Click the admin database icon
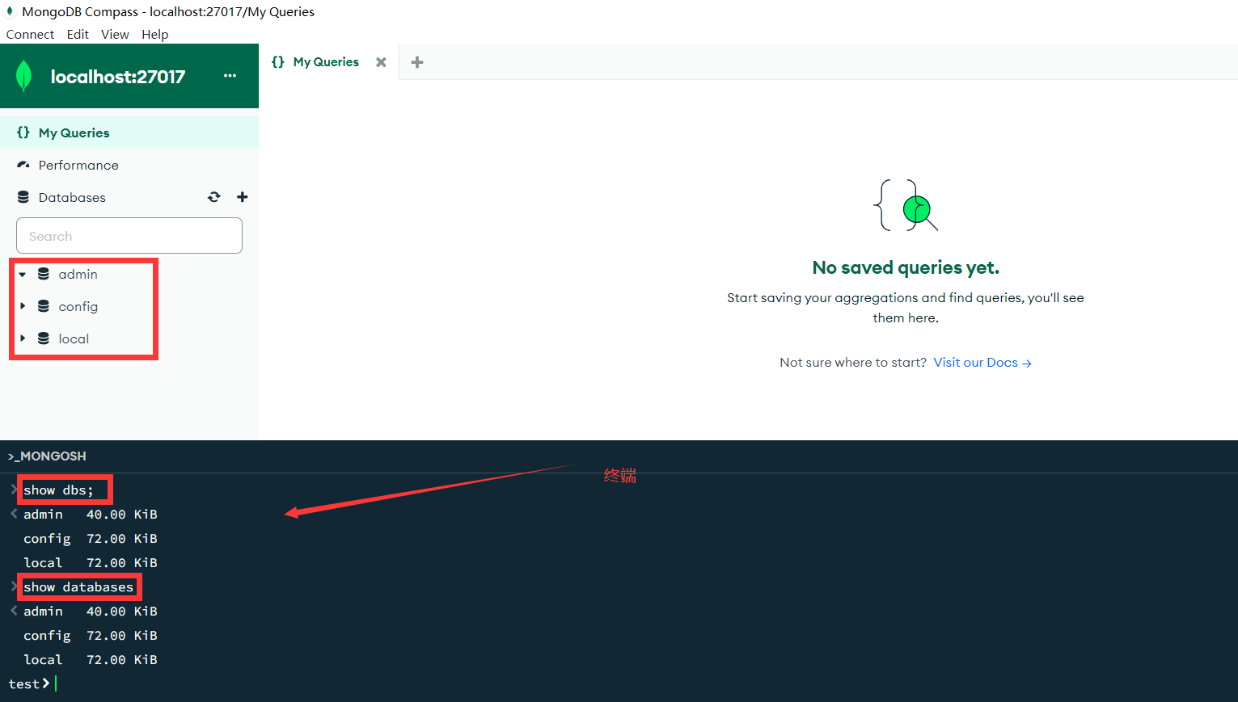 pos(44,274)
